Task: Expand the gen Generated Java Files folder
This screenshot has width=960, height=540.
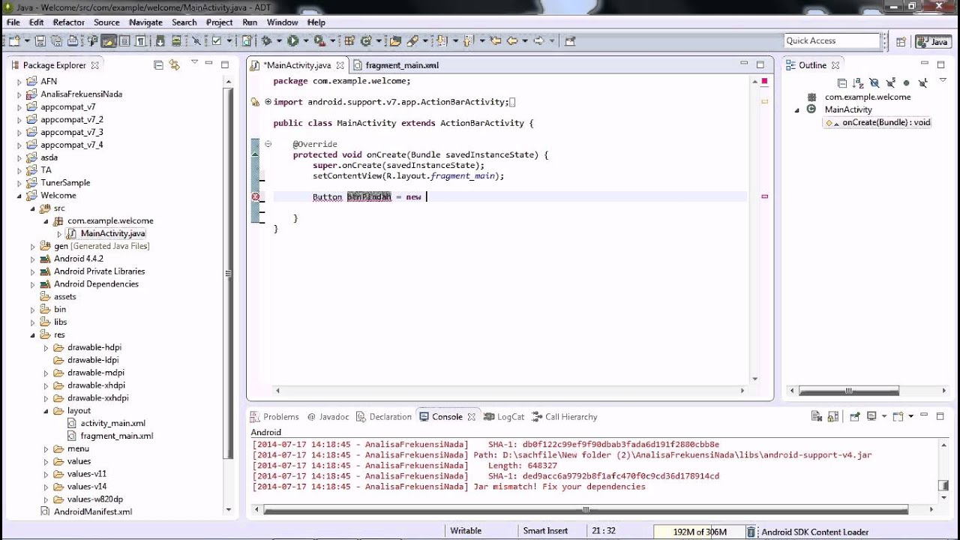Action: 33,246
